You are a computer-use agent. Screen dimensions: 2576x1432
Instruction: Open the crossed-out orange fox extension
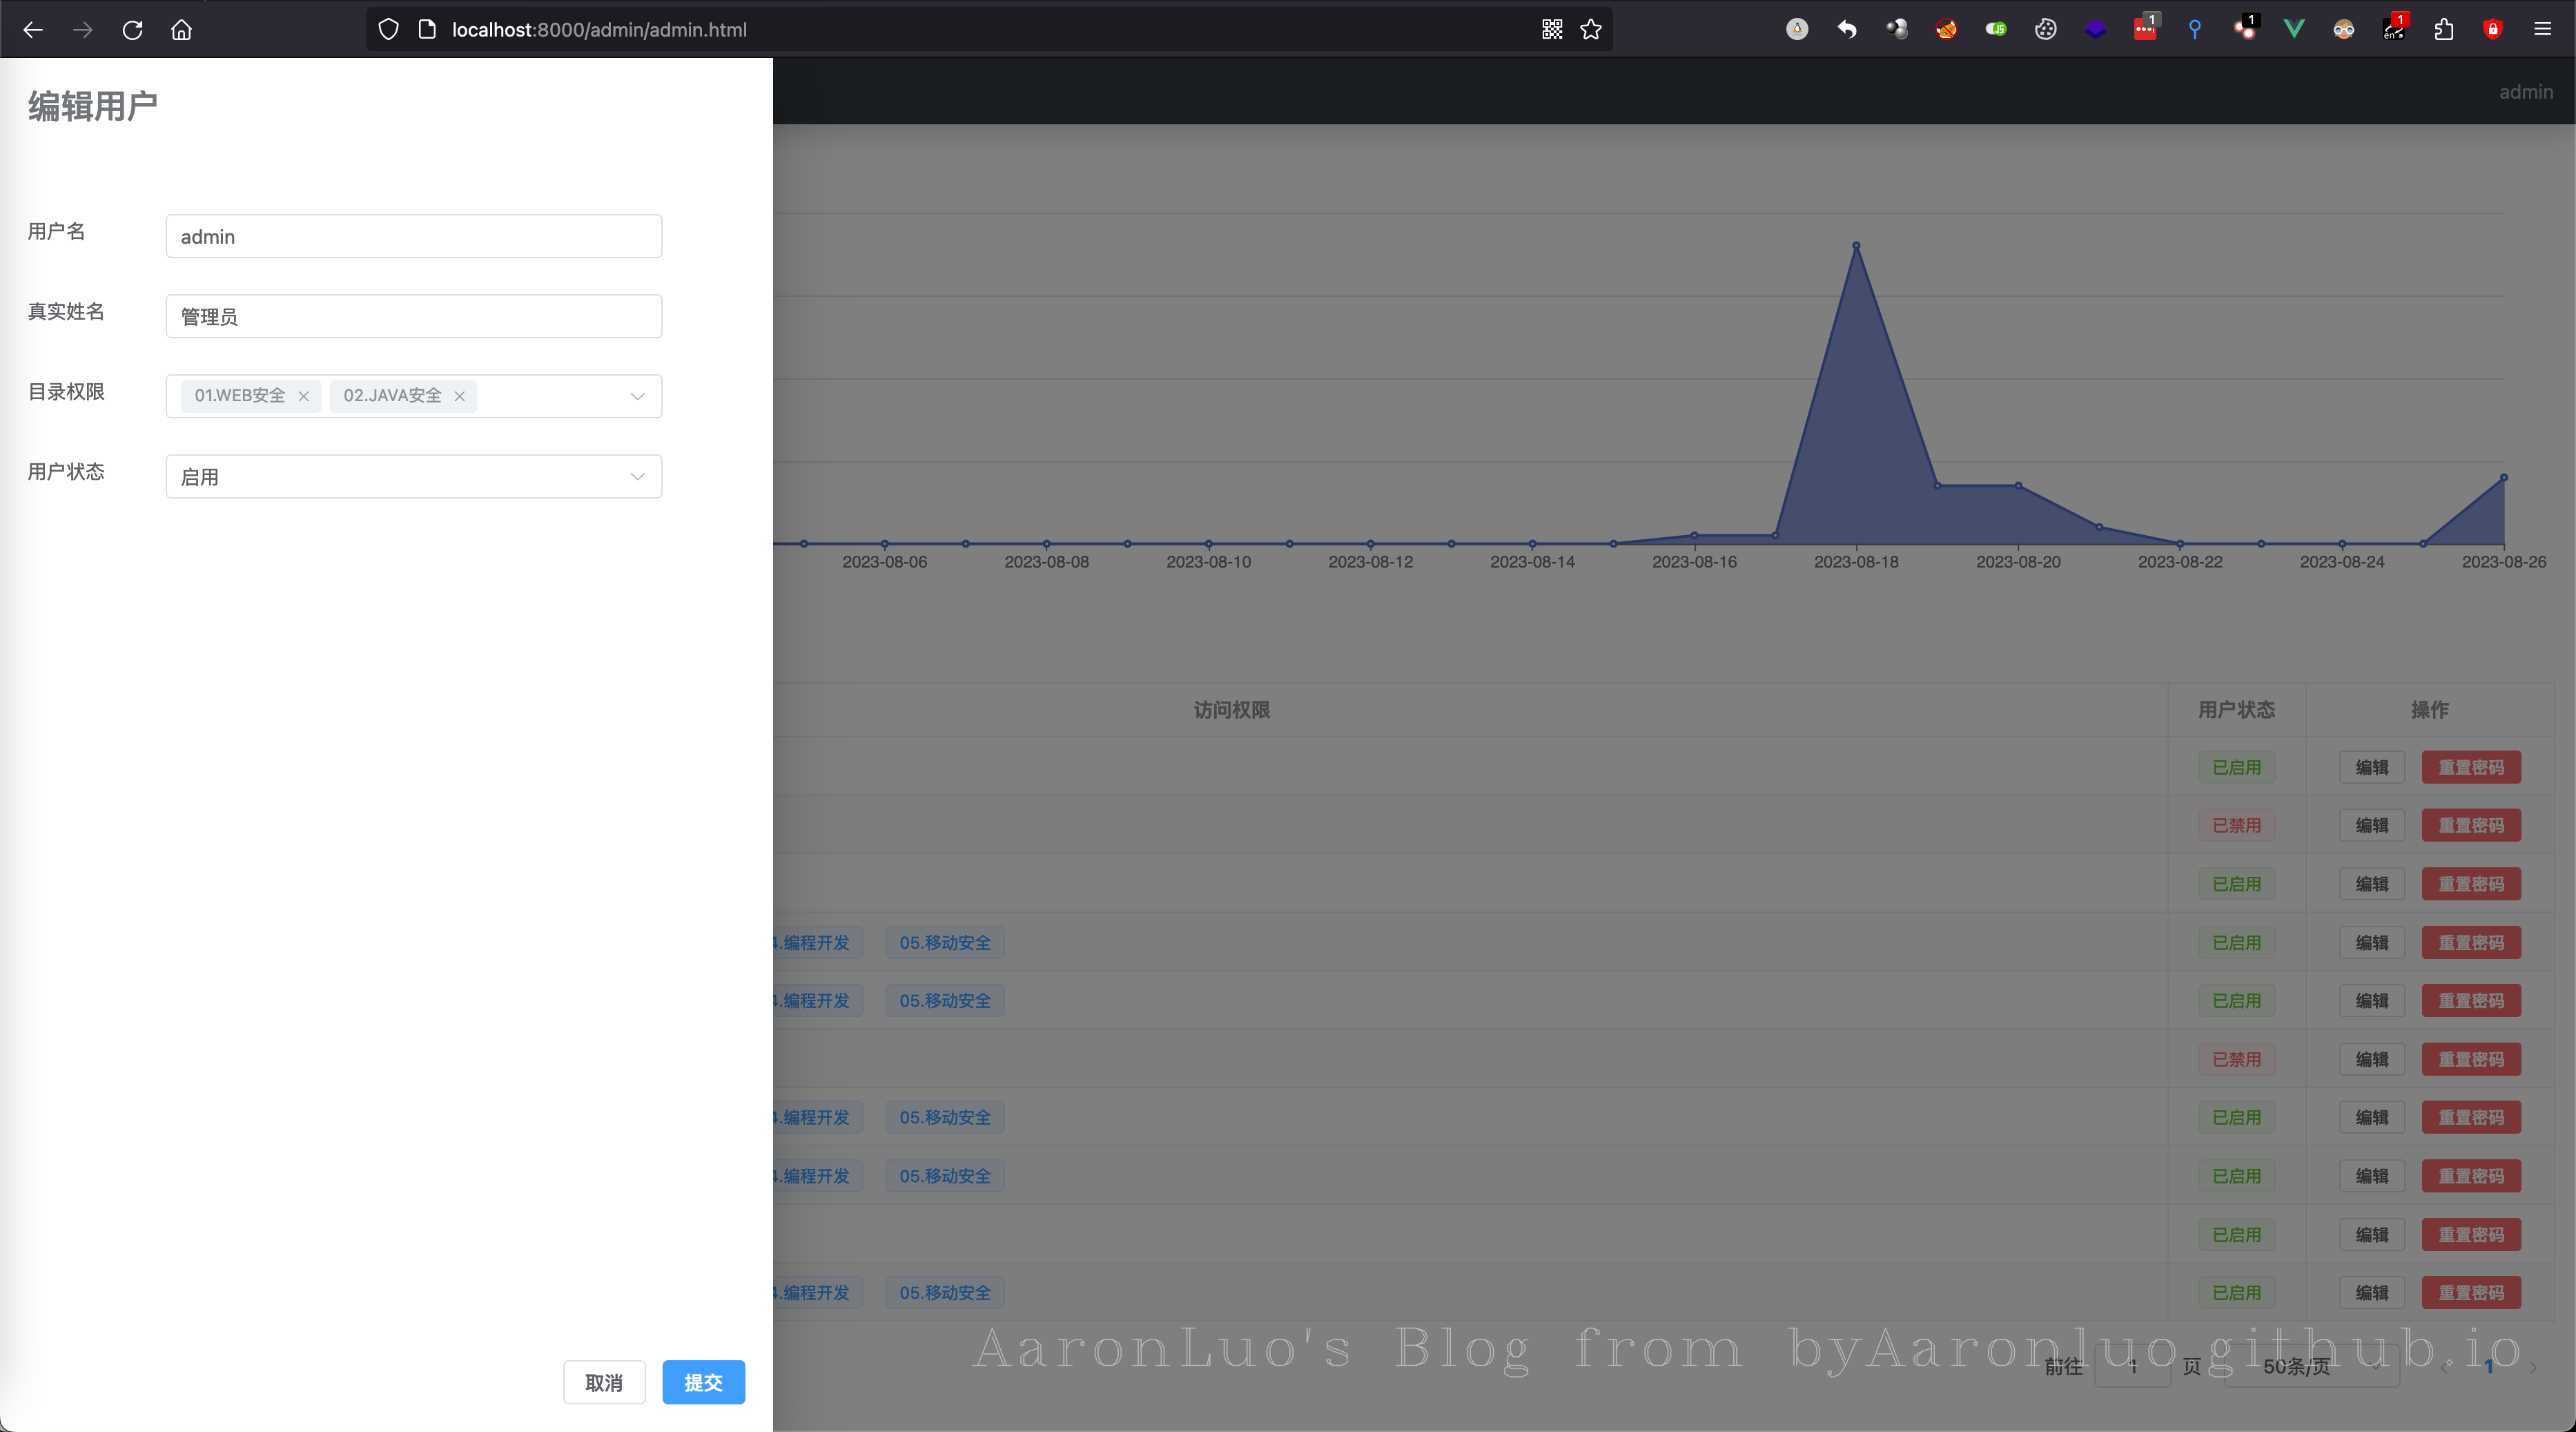(1946, 30)
